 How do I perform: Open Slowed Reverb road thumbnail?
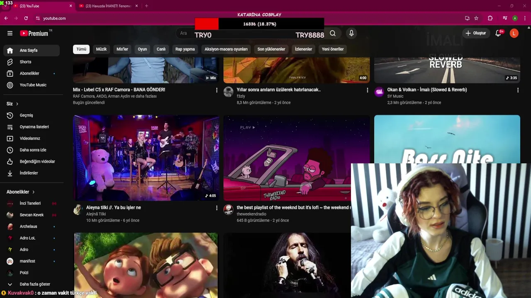pyautogui.click(x=447, y=70)
